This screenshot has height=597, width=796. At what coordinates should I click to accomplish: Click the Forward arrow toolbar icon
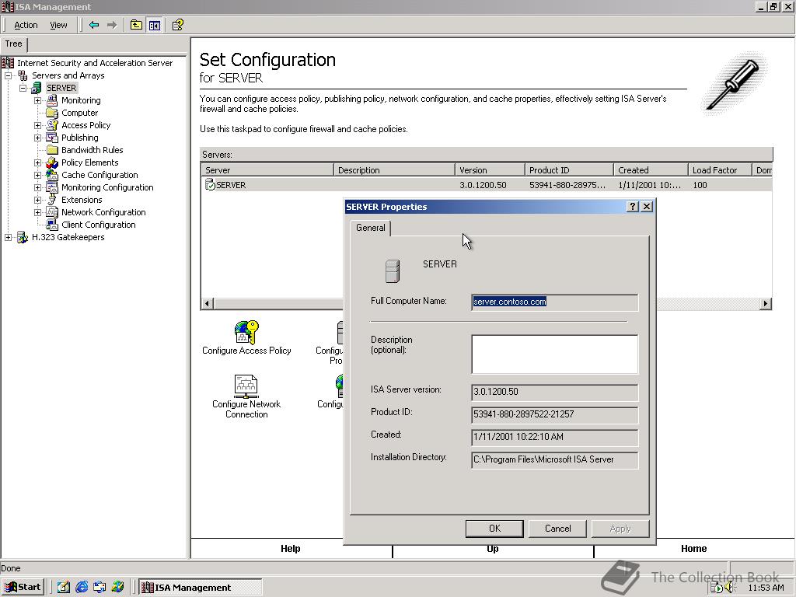(112, 25)
